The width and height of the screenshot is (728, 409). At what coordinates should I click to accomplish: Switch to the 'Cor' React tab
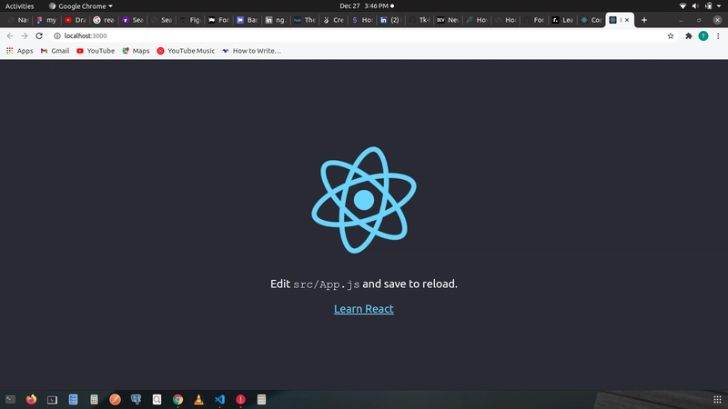(591, 20)
